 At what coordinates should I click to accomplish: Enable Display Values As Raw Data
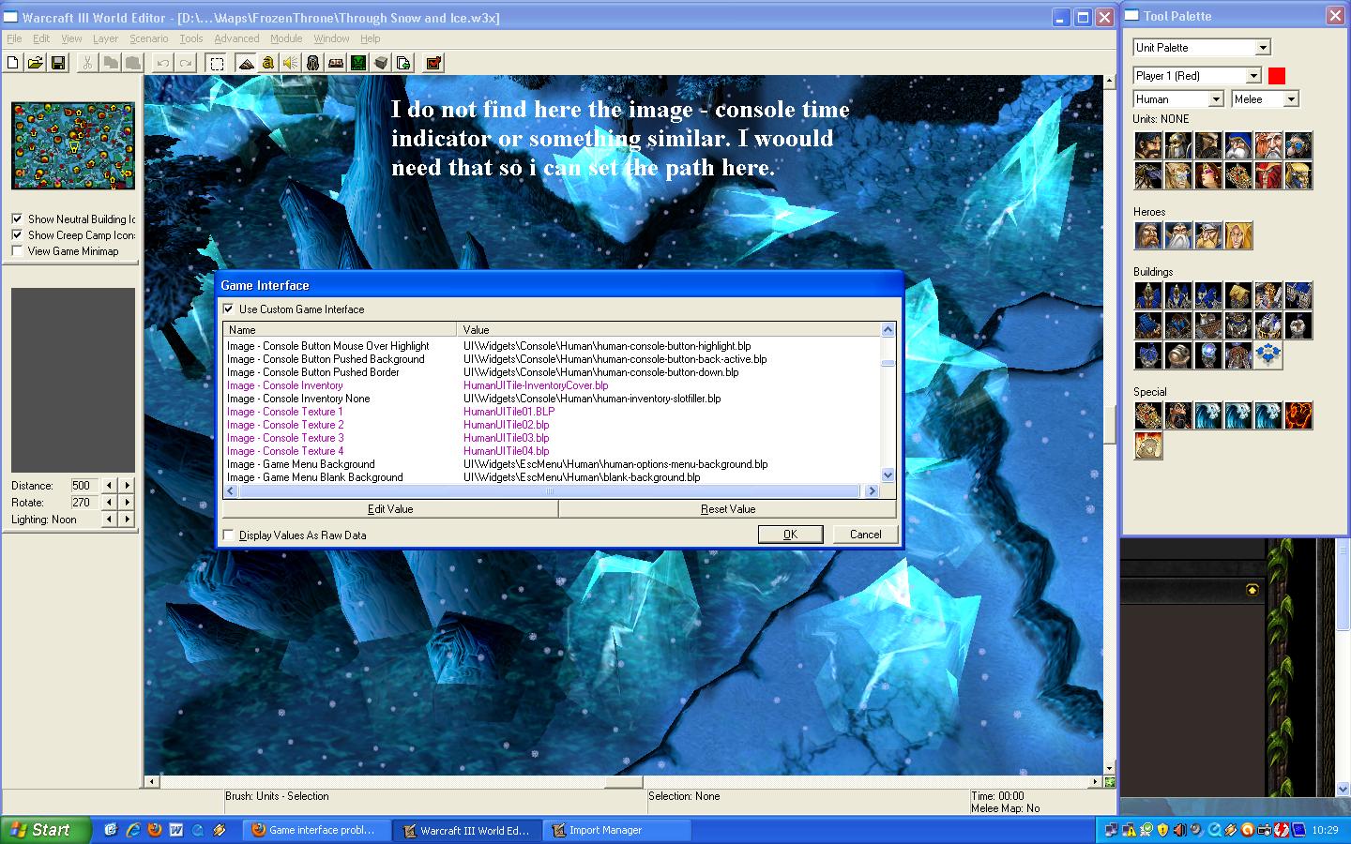[x=228, y=535]
